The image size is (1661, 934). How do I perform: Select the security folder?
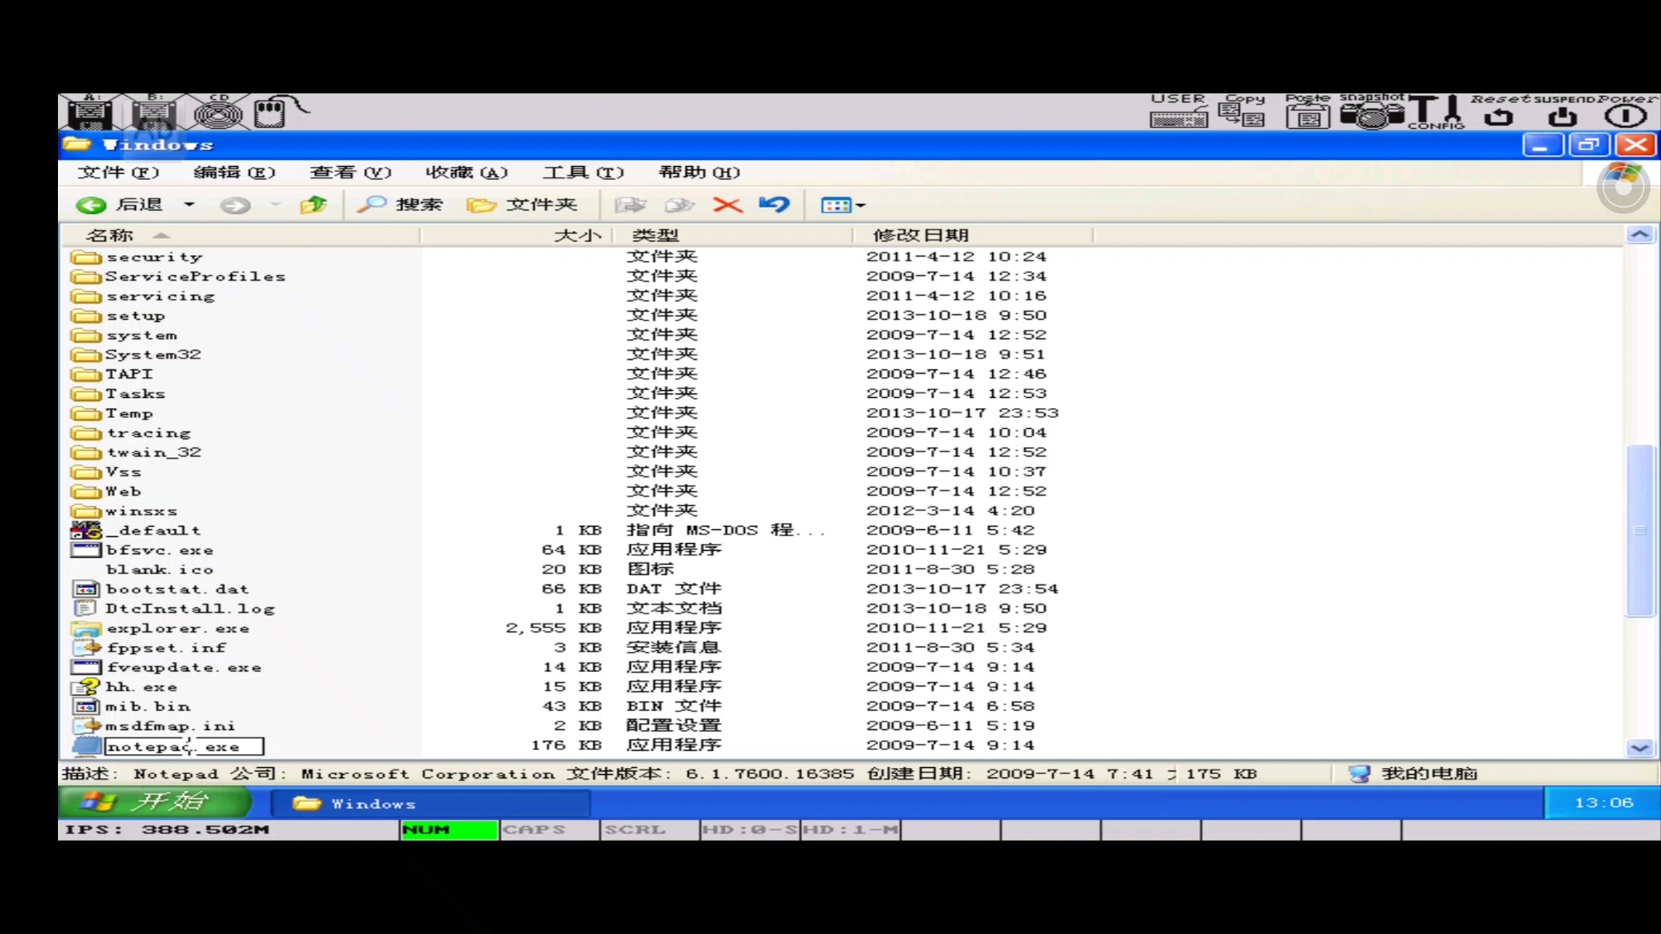tap(138, 257)
